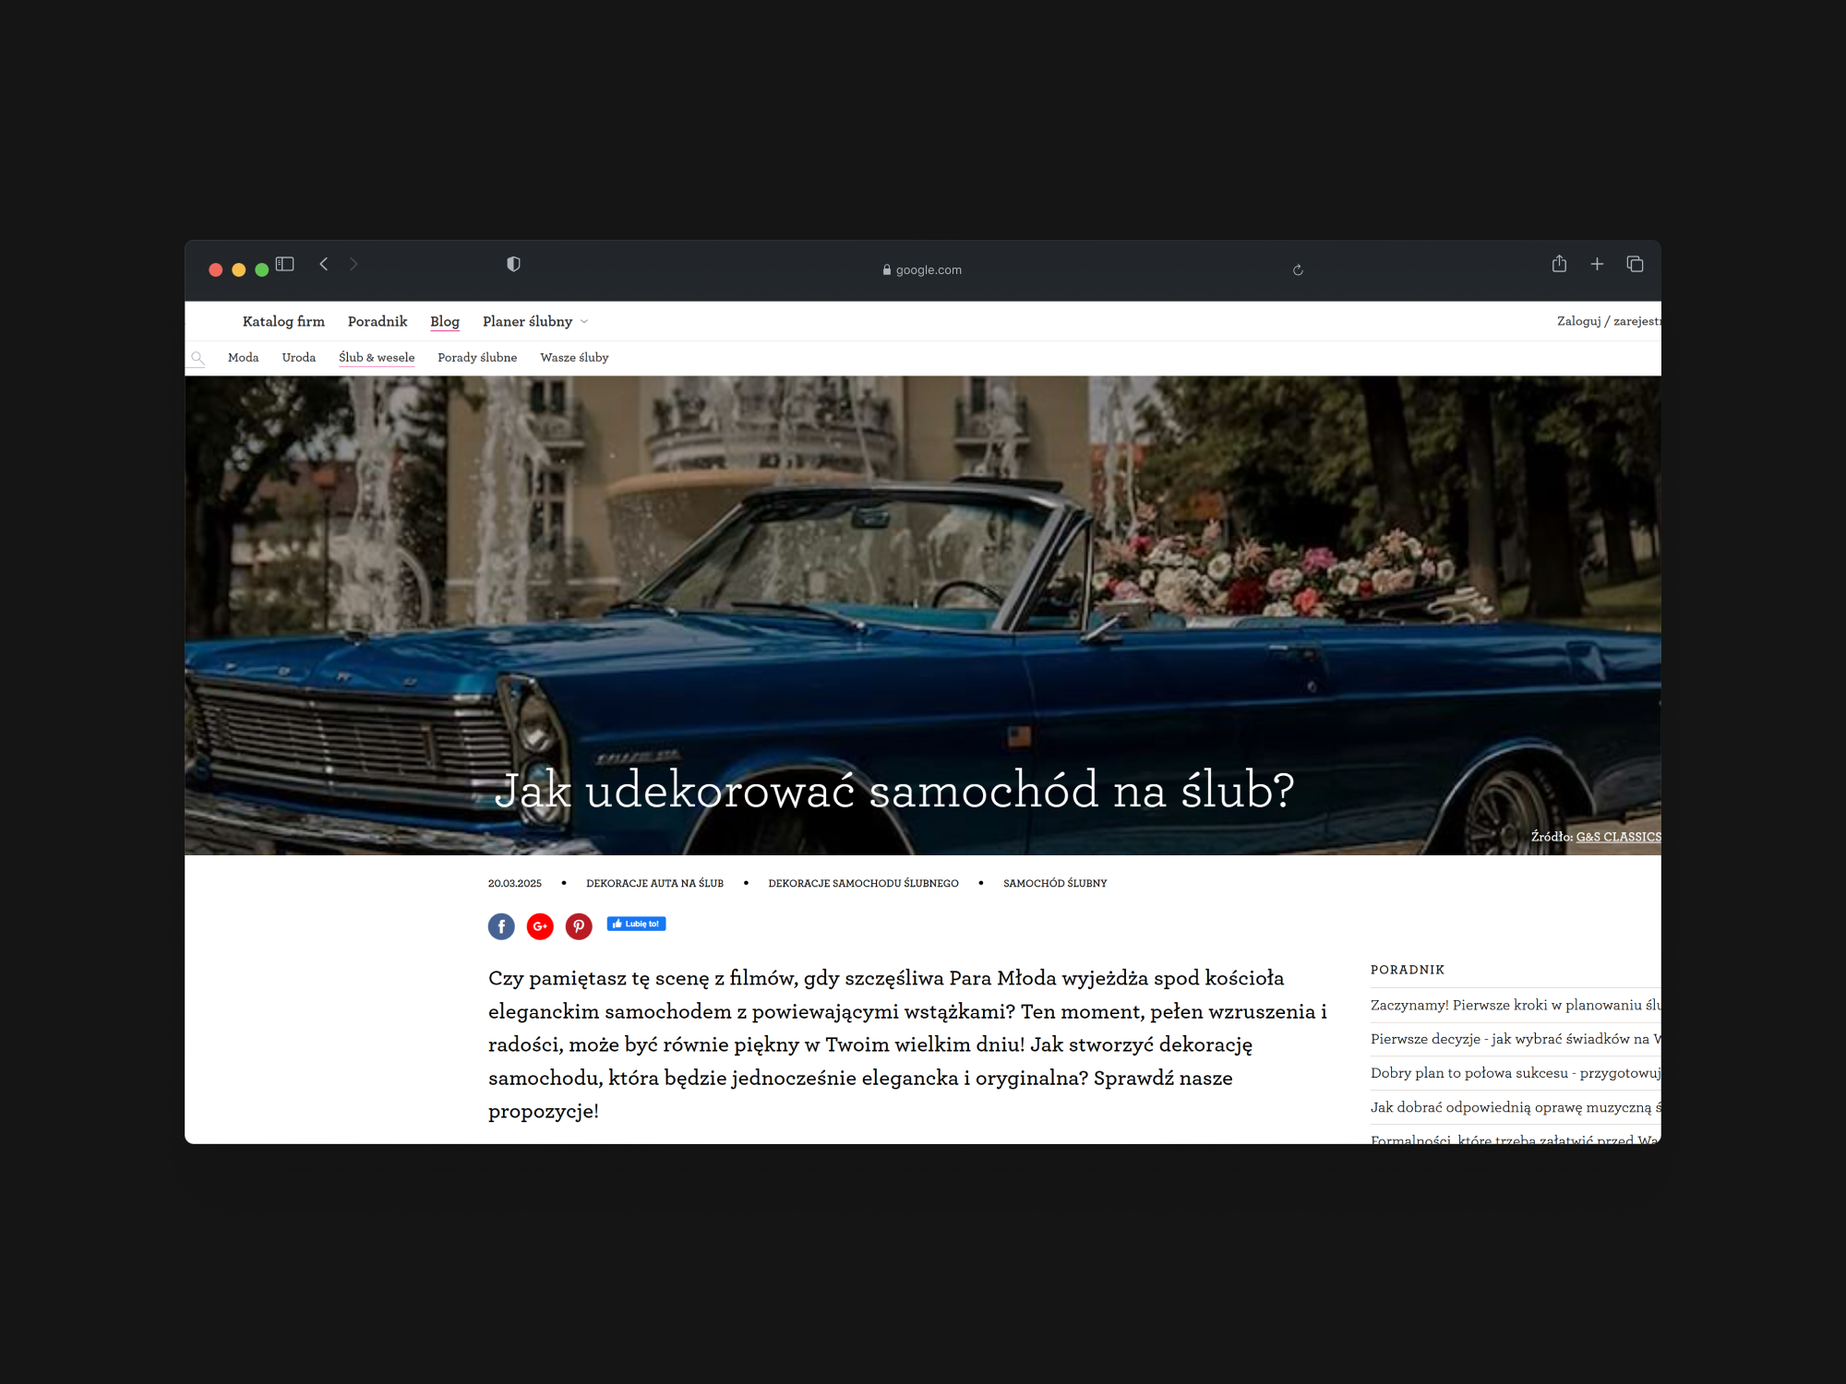1846x1384 pixels.
Task: Share via the Google Plus icon
Action: pos(540,926)
